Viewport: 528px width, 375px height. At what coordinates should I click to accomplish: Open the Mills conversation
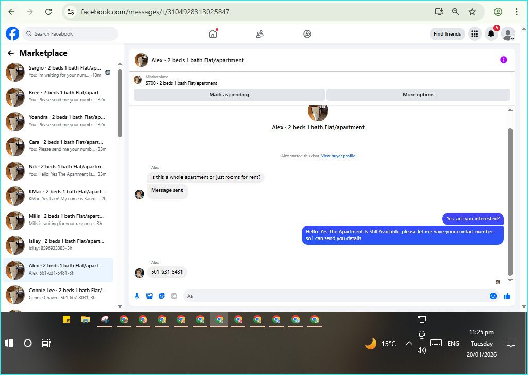click(58, 220)
